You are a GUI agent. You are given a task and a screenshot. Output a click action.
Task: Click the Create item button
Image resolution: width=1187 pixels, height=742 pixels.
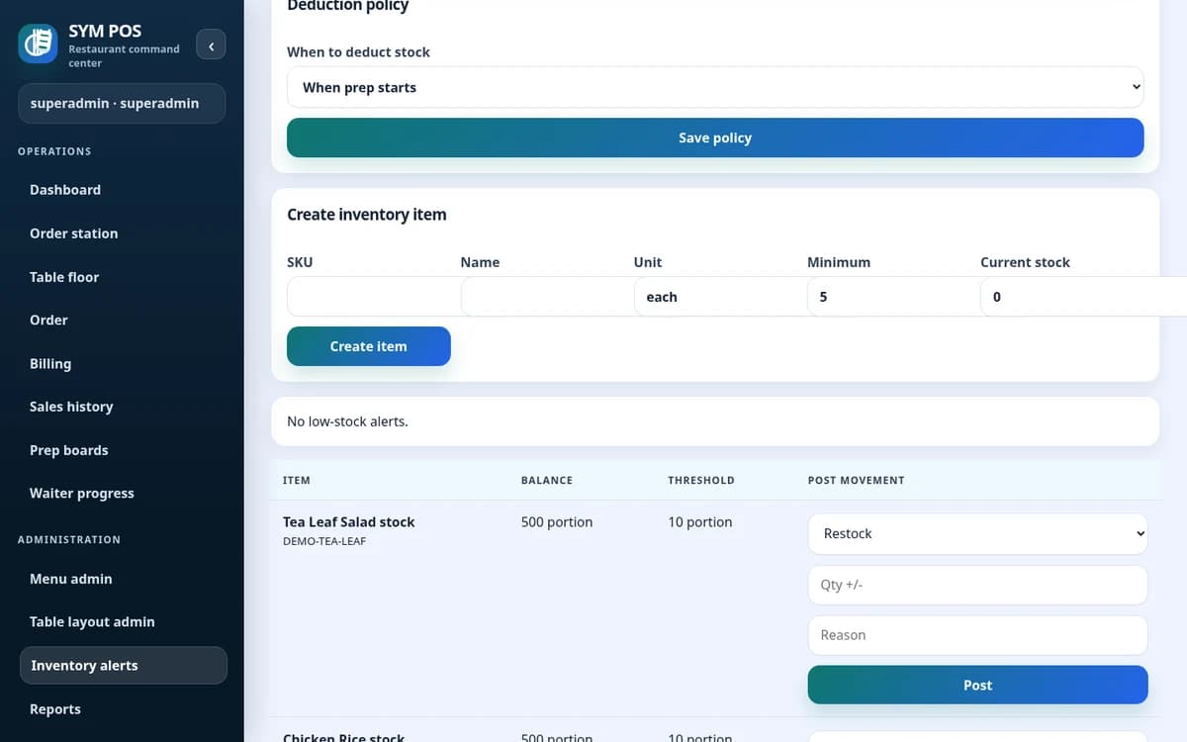point(369,346)
